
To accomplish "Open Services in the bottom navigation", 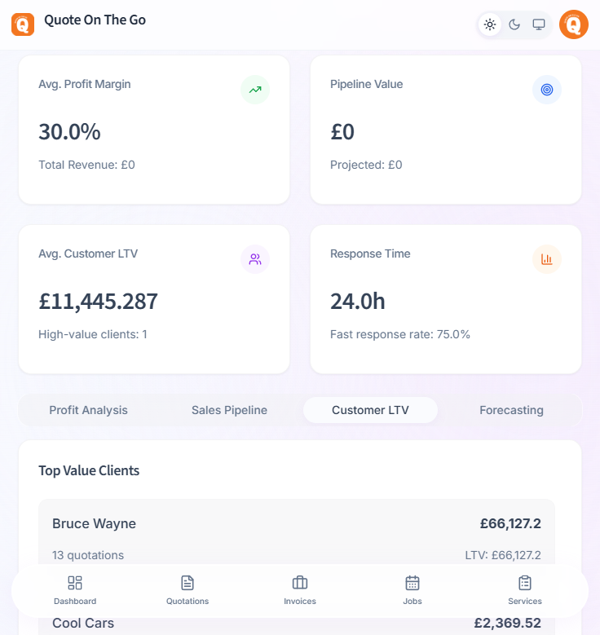I will (x=525, y=590).
